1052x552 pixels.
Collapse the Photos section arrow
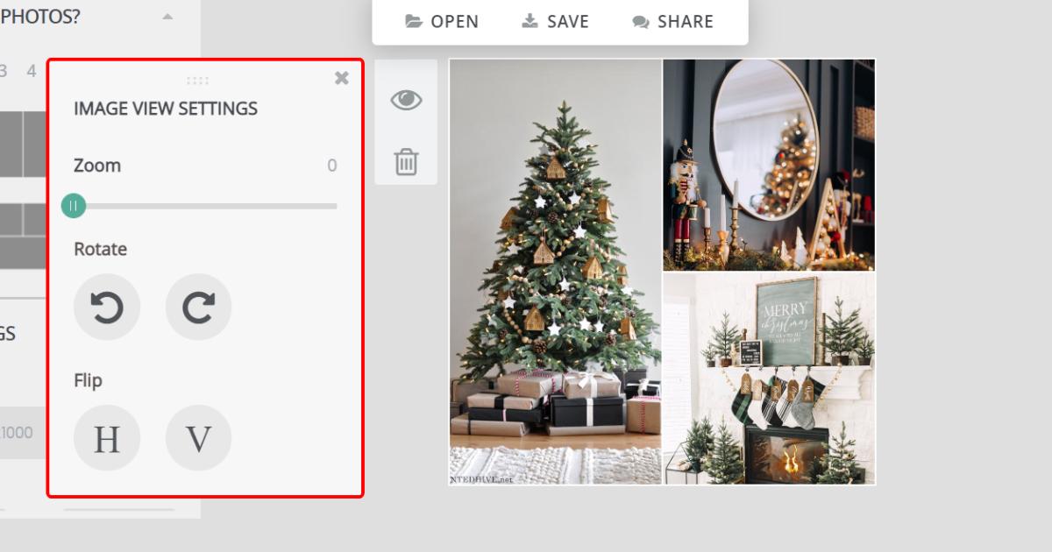(x=167, y=17)
